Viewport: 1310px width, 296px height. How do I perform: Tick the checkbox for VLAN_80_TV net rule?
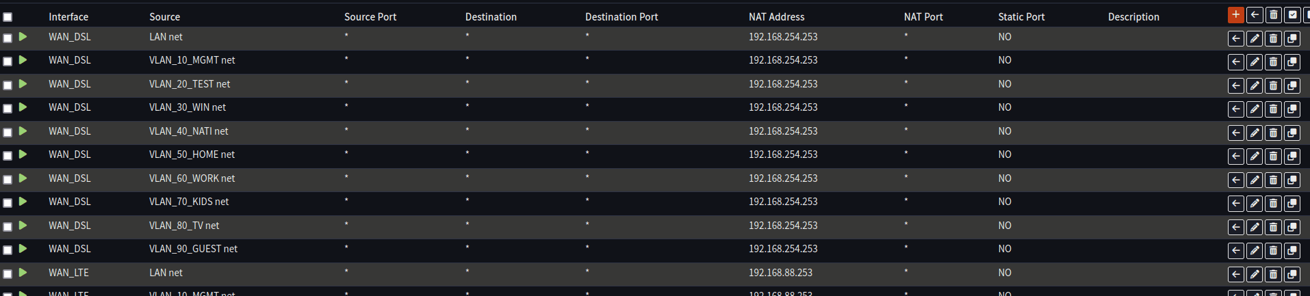point(8,227)
